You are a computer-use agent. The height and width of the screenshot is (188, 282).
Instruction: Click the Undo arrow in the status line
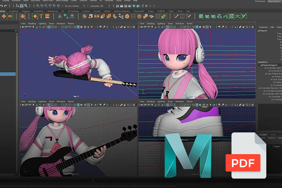coord(2,6)
